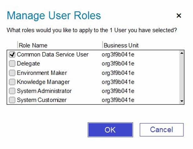Image resolution: width=193 pixels, height=149 pixels.
Task: Uncheck the Common Data Service User checkbox
Action: [12, 55]
